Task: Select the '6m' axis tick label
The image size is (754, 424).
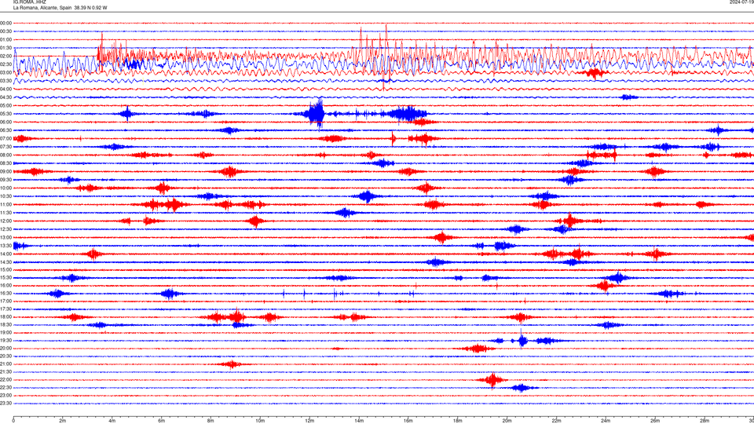Action: [162, 421]
